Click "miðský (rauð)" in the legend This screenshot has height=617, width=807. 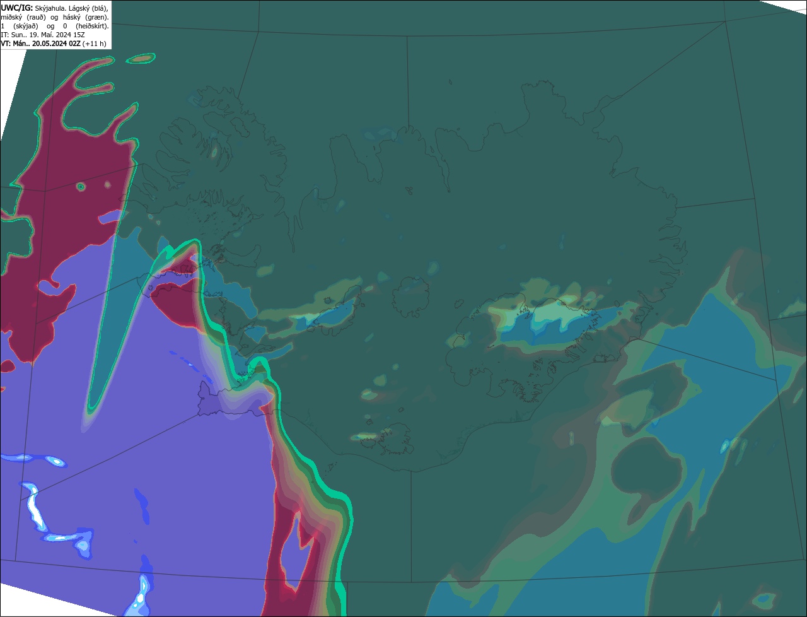(23, 18)
